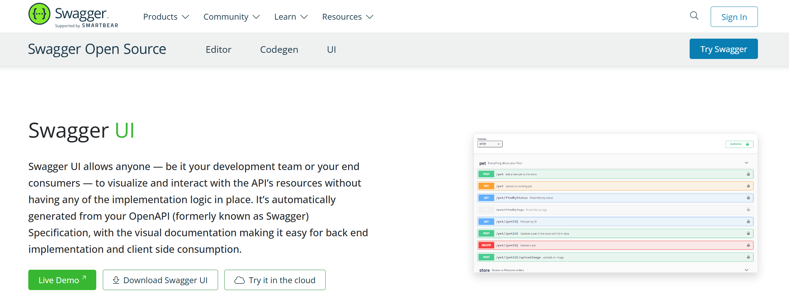The height and width of the screenshot is (298, 789).
Task: Open the Community dropdown menu
Action: point(231,17)
